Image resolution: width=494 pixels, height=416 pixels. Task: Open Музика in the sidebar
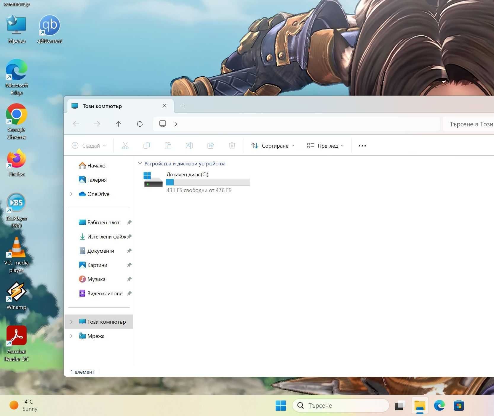pyautogui.click(x=92, y=279)
